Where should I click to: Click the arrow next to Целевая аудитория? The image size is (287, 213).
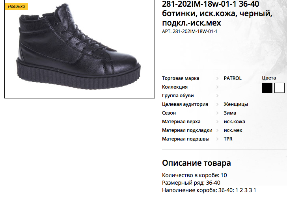[x=218, y=104]
